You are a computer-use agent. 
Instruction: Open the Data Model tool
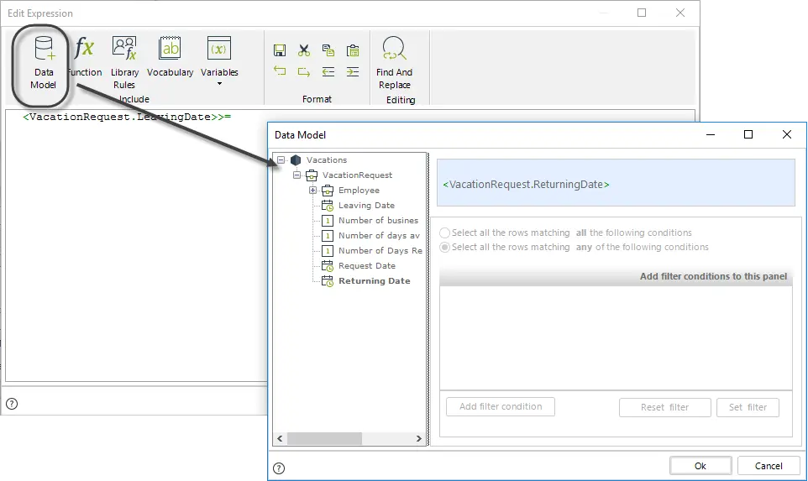(44, 63)
